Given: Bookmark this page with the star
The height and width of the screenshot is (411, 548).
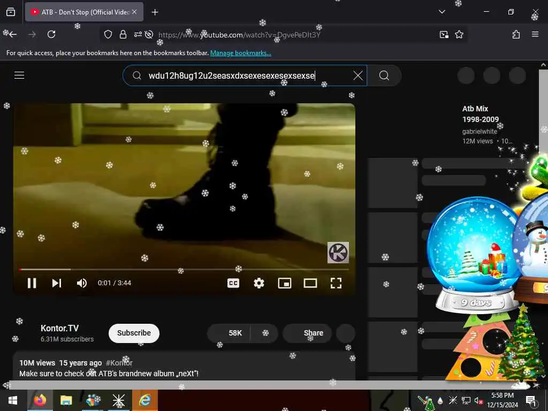Looking at the screenshot, I should (459, 34).
